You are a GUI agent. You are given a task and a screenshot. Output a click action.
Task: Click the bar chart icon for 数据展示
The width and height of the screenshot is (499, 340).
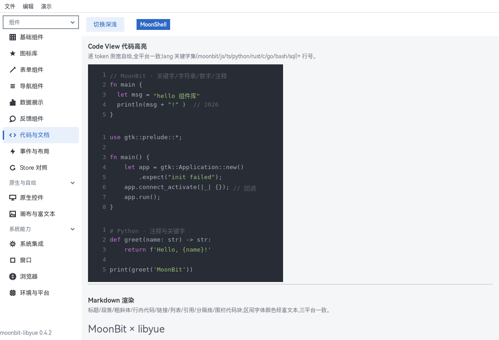point(13,102)
